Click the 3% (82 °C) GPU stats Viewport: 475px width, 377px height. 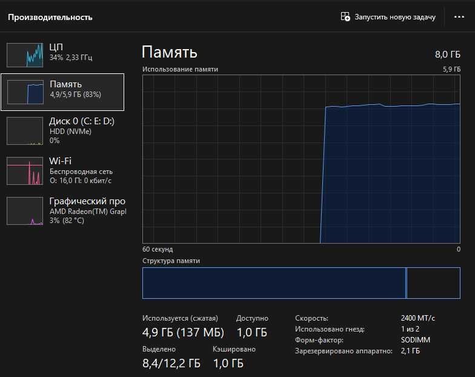click(67, 221)
